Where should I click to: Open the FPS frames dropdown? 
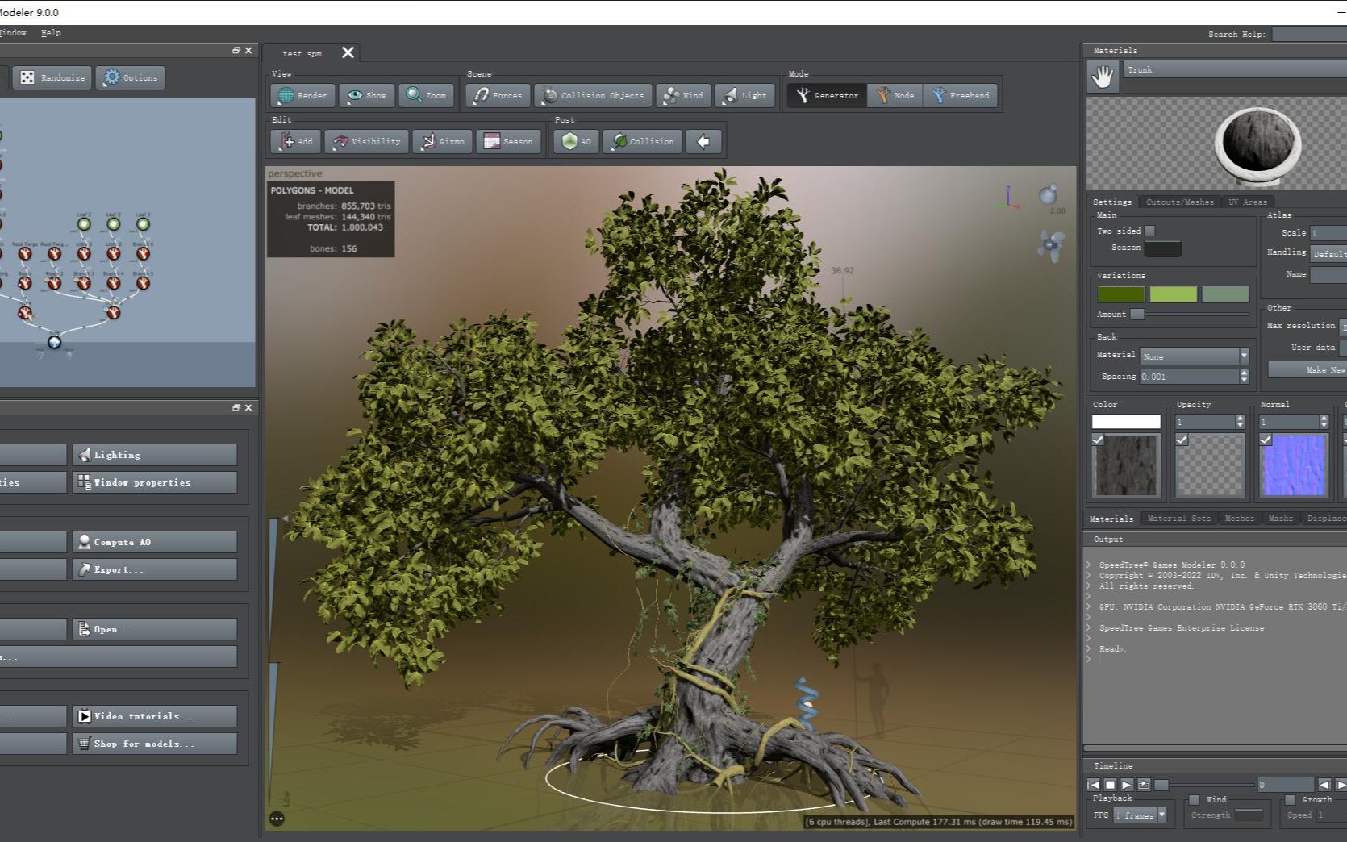[1162, 815]
